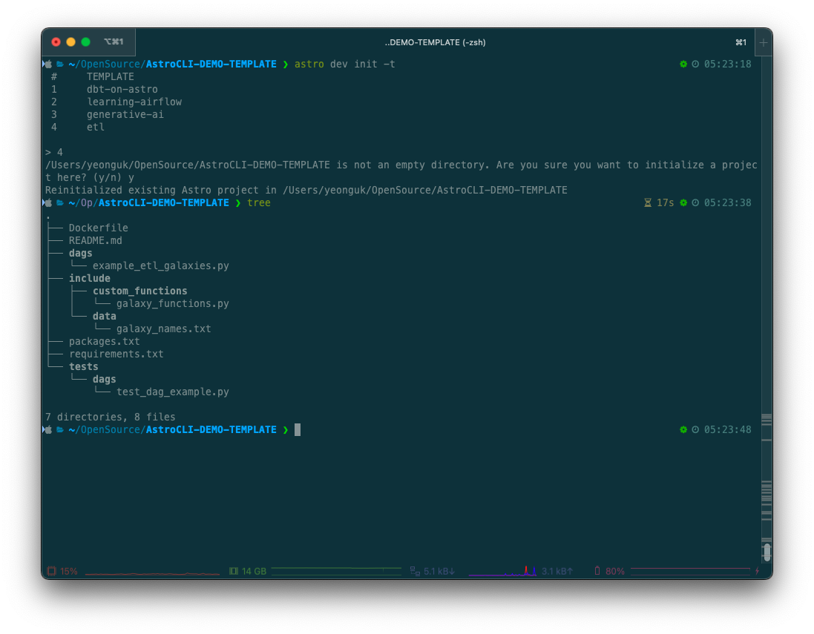Click 'packages.txt' in the tree
The height and width of the screenshot is (634, 814).
coord(105,342)
